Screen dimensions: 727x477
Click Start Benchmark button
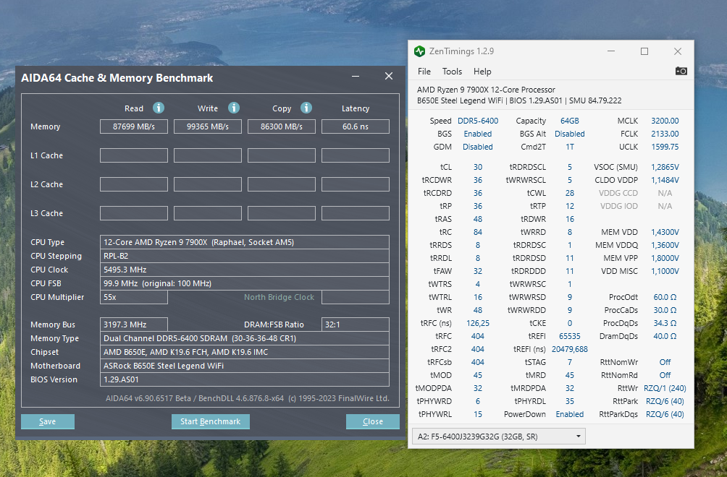[211, 421]
